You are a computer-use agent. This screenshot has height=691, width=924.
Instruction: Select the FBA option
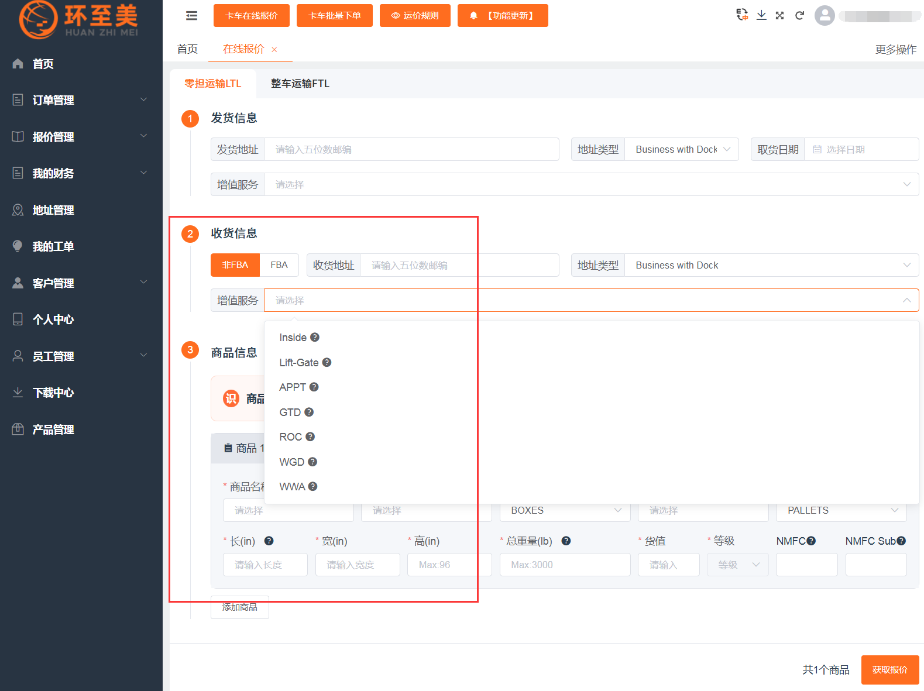[279, 265]
